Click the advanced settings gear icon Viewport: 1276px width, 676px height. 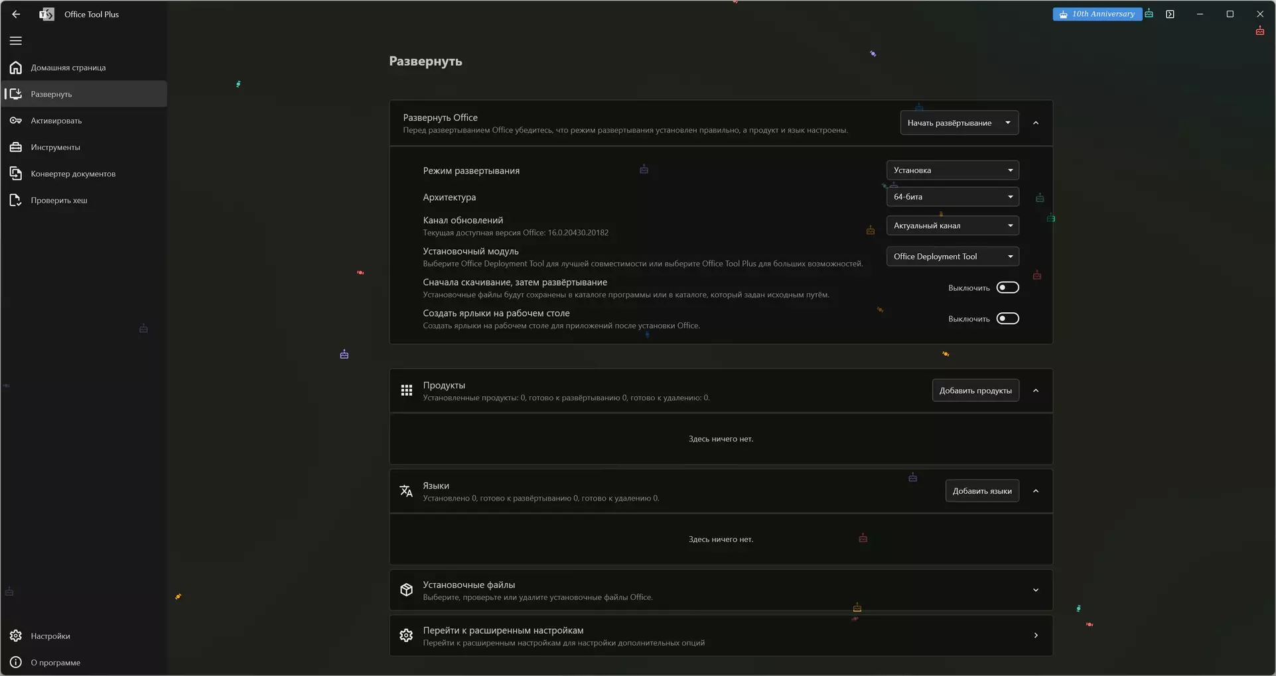click(407, 636)
